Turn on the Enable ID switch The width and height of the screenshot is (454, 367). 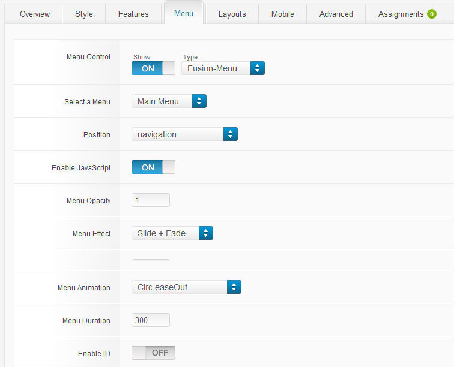tap(154, 353)
